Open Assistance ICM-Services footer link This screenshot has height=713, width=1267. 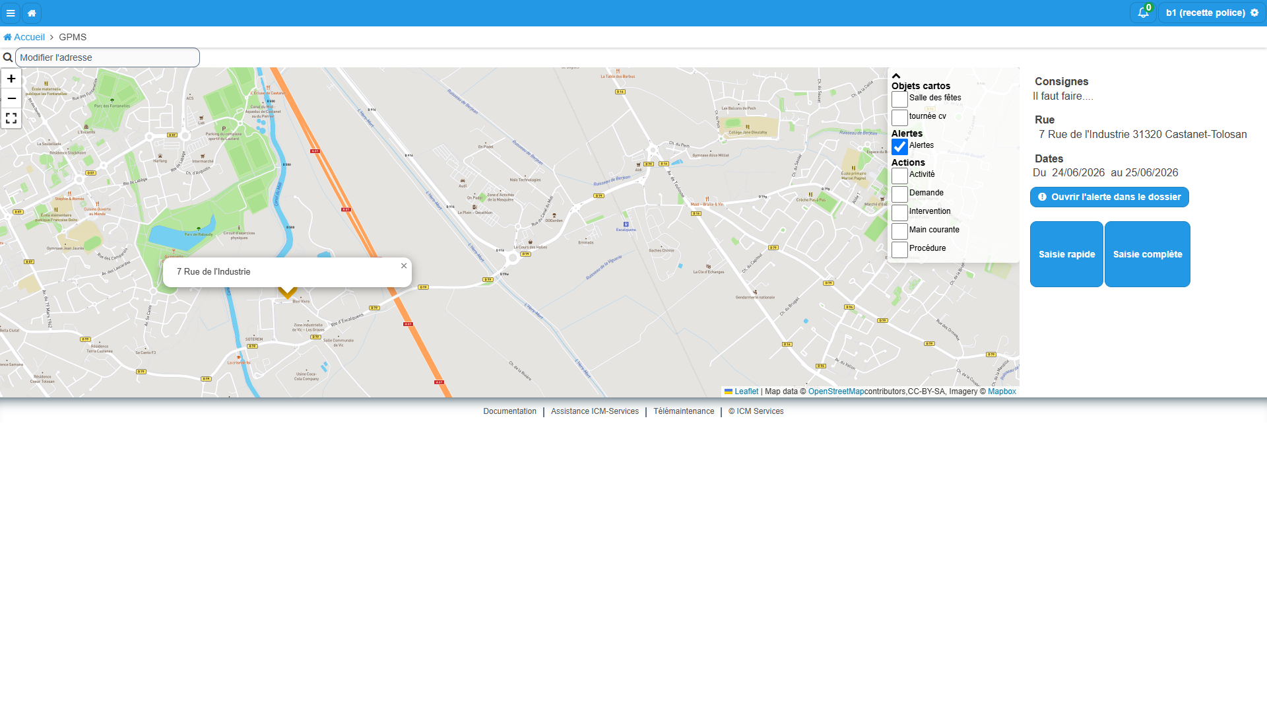(x=595, y=411)
